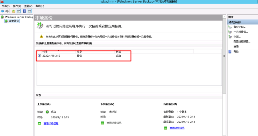
Task: Toggle the Show/Hide Action Pane toolbar button
Action: pos(29,11)
